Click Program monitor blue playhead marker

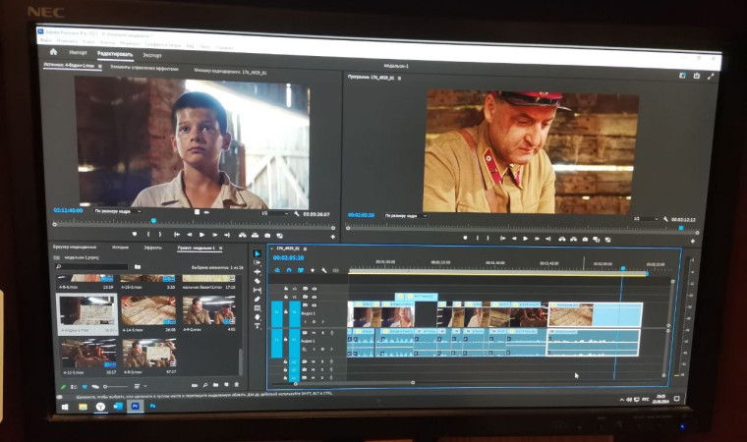tap(681, 228)
